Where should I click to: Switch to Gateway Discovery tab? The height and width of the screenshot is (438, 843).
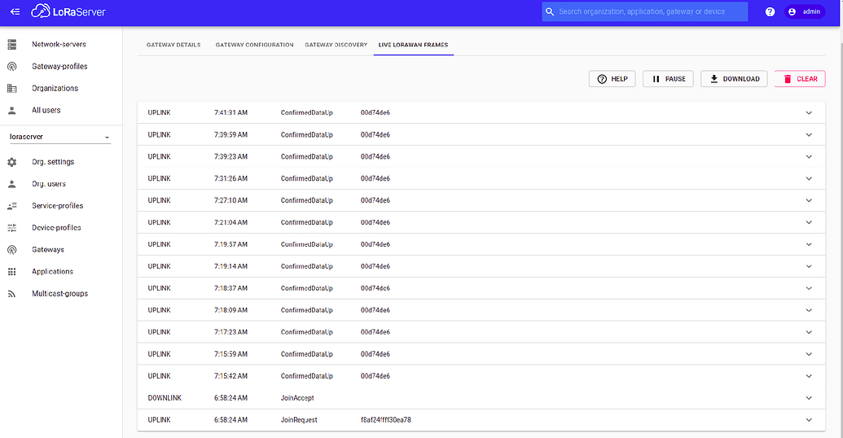coord(336,45)
